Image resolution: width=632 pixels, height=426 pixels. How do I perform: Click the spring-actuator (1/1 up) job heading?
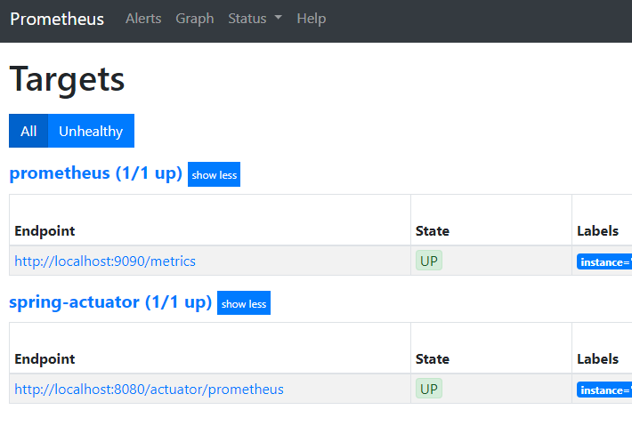pyautogui.click(x=110, y=301)
